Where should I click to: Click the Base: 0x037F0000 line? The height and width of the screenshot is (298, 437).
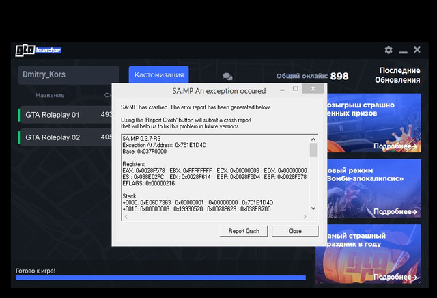tap(144, 152)
